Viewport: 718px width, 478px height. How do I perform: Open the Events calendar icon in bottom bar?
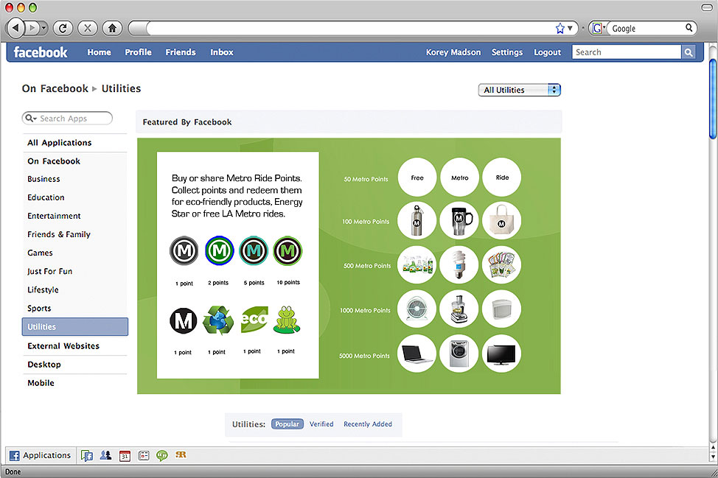tap(125, 455)
